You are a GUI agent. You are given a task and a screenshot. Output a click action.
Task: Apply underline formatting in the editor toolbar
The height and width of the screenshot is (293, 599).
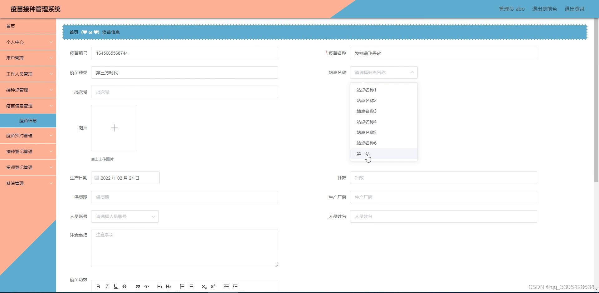[116, 286]
